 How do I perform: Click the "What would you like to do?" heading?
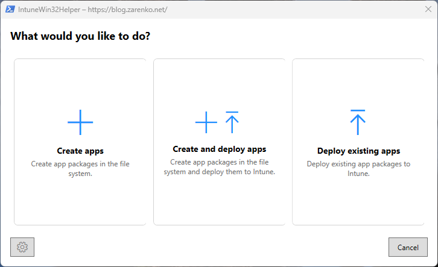[x=80, y=36]
